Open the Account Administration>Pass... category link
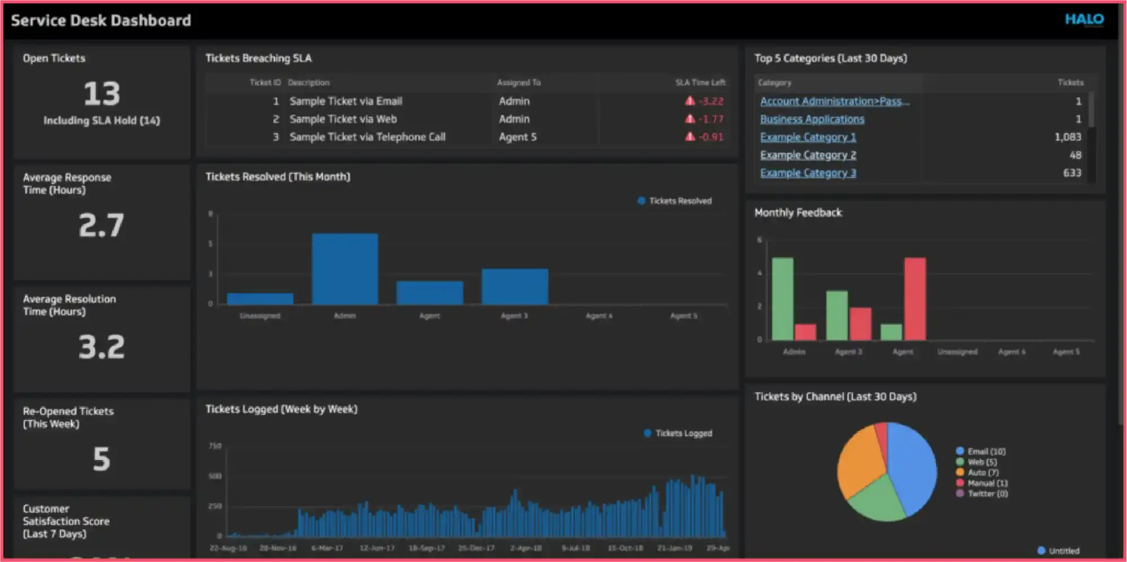The width and height of the screenshot is (1127, 562). (x=834, y=101)
